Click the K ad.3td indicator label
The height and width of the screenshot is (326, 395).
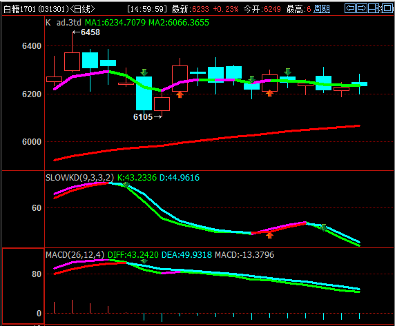click(x=64, y=23)
